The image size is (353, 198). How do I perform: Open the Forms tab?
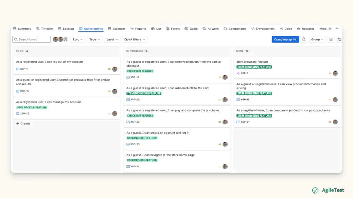173,29
